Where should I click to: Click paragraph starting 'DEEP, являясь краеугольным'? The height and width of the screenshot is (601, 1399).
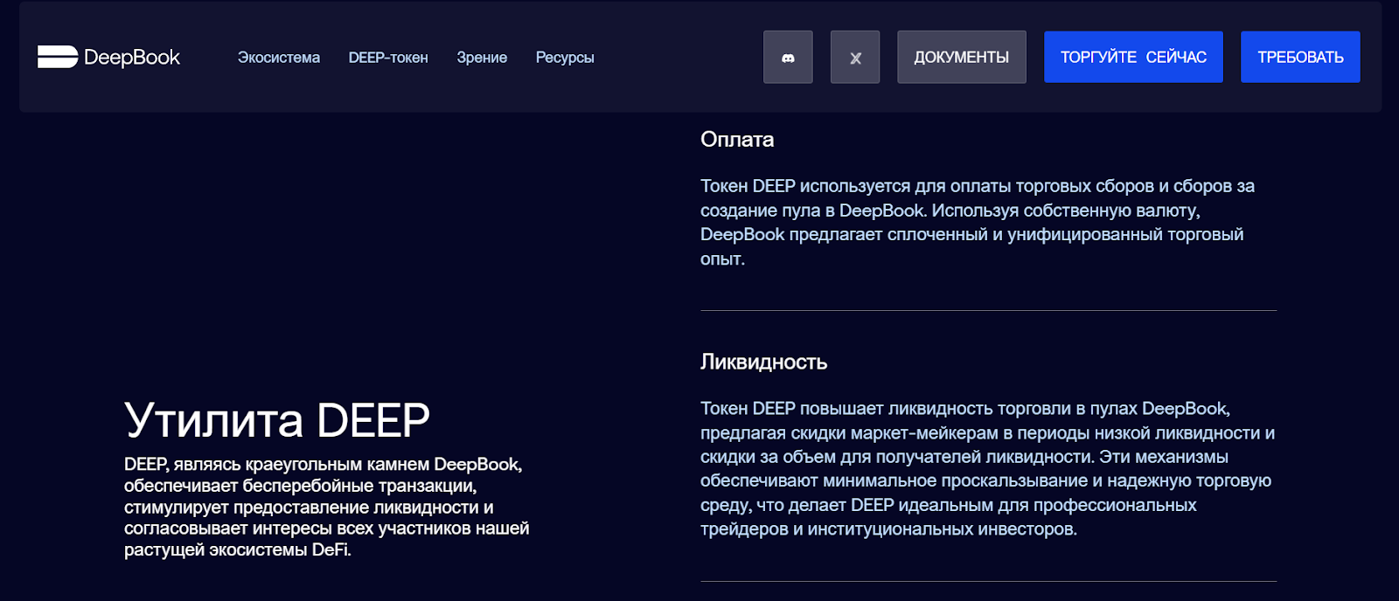327,507
